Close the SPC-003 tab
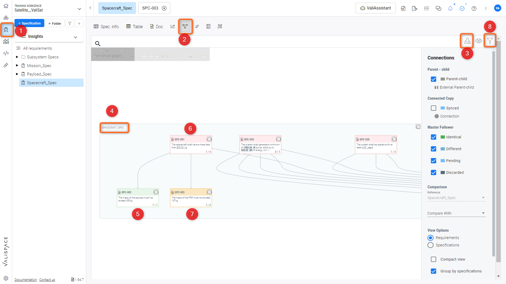Image resolution: width=506 pixels, height=284 pixels. pyautogui.click(x=164, y=8)
